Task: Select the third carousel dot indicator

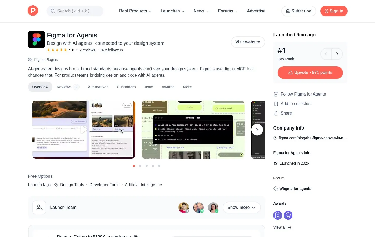Action: coord(147,166)
